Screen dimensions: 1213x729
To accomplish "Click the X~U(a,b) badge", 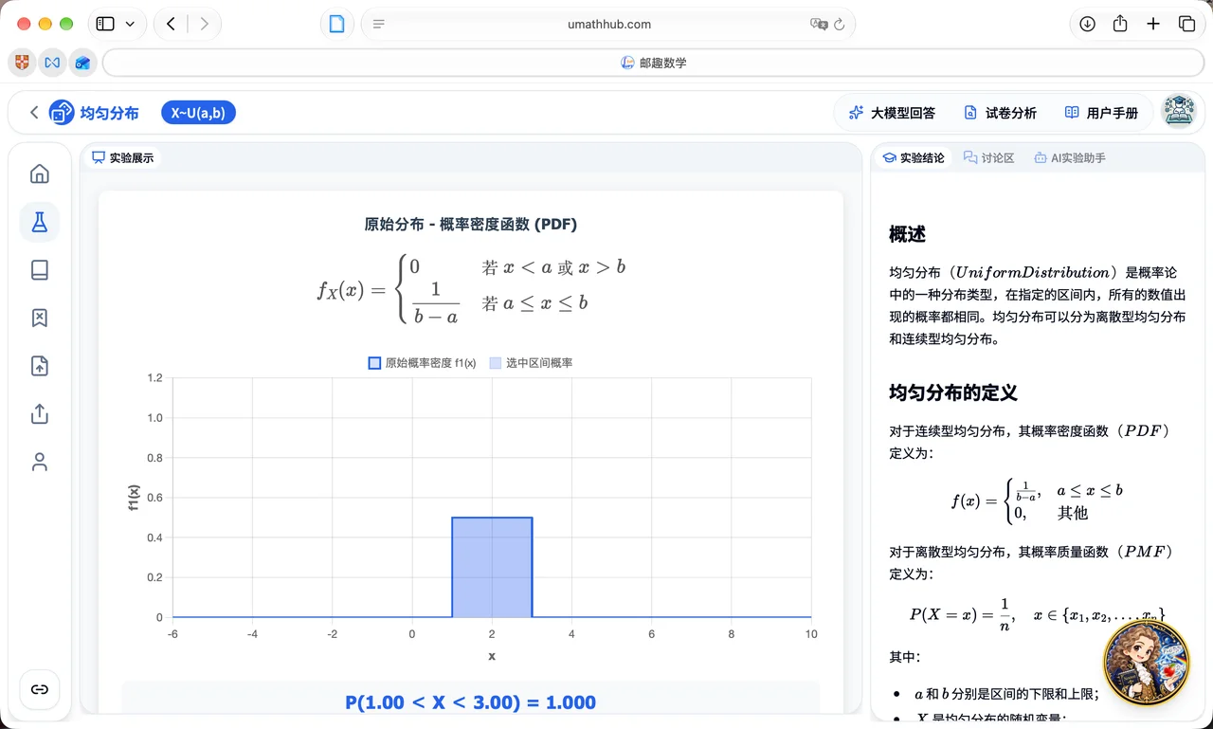I will click(x=198, y=113).
